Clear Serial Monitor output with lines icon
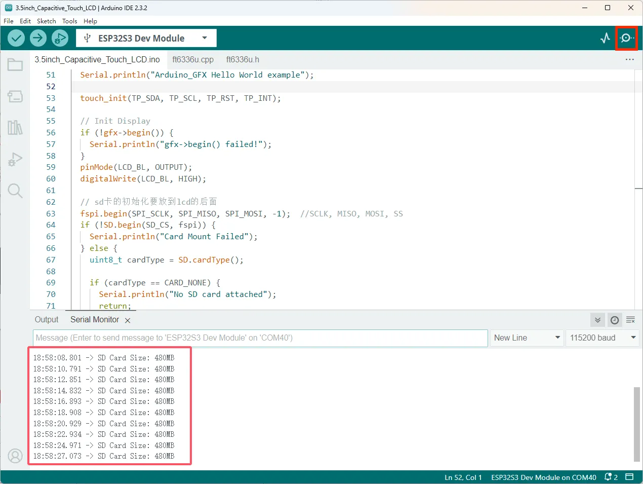The height and width of the screenshot is (484, 643). (630, 320)
